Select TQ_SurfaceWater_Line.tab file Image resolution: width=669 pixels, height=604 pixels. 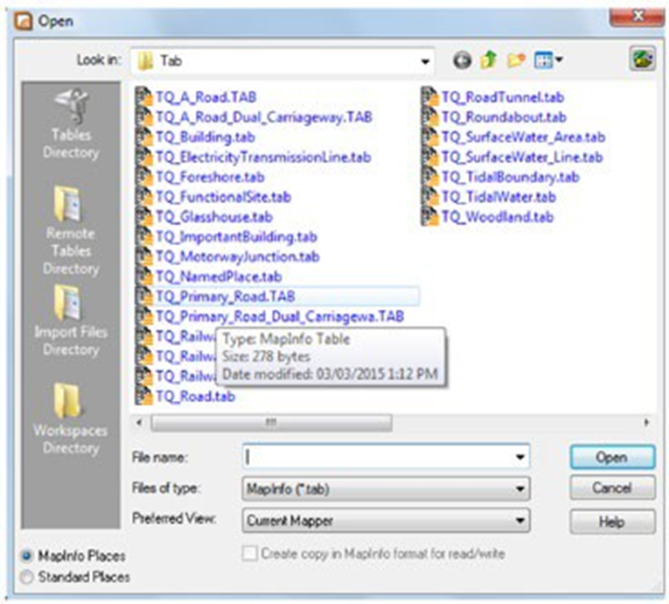point(522,158)
